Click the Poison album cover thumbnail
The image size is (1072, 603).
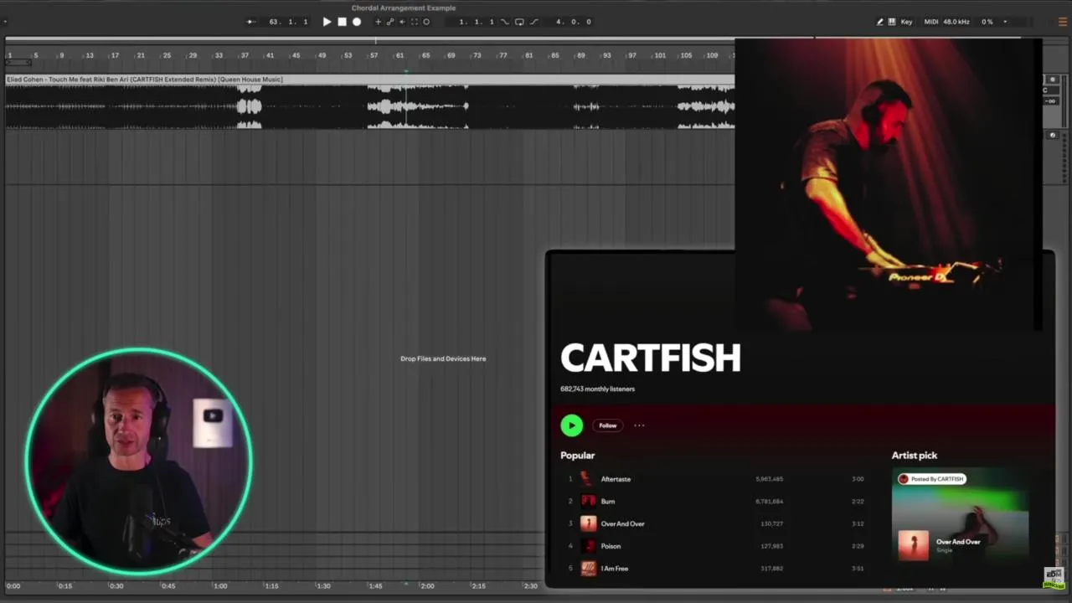pyautogui.click(x=588, y=546)
